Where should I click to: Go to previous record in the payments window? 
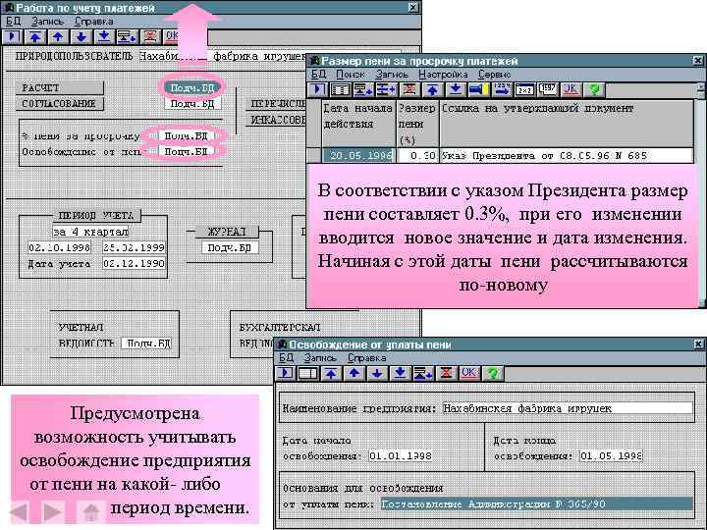(58, 37)
